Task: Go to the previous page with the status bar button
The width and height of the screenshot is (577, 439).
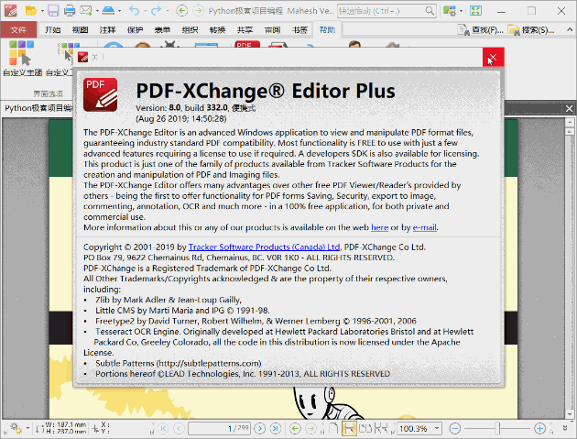Action: point(179,428)
